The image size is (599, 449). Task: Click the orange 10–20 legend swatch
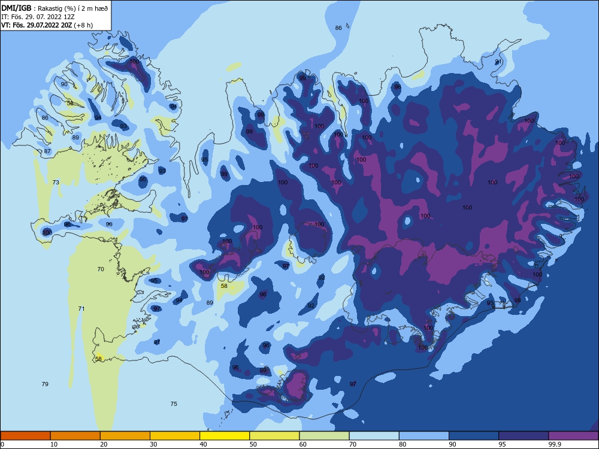coord(75,436)
